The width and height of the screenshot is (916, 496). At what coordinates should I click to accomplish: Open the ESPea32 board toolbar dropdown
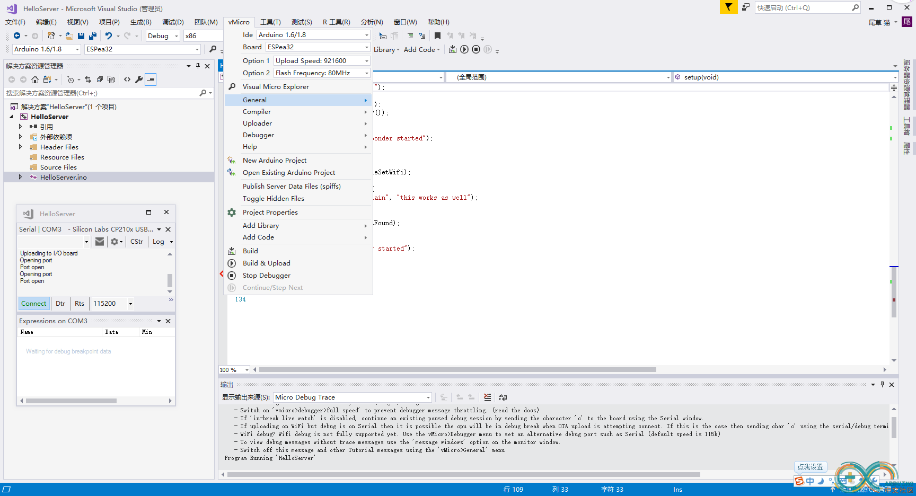pos(143,49)
